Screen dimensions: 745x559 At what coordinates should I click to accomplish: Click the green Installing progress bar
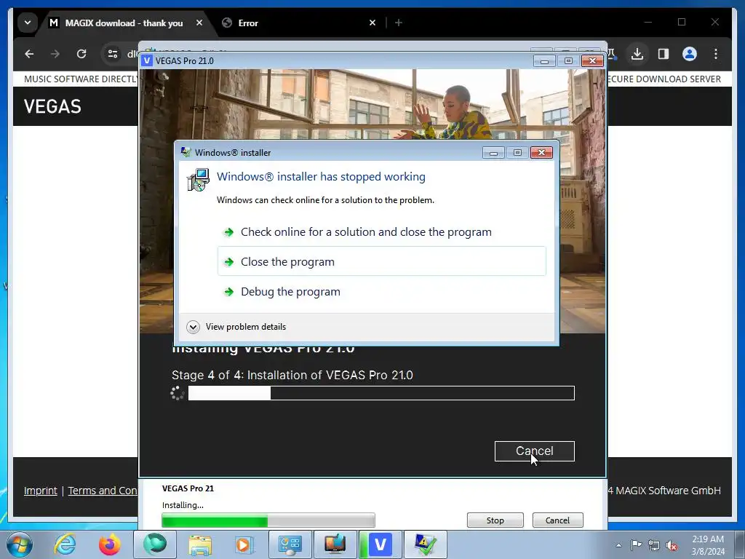tap(268, 520)
